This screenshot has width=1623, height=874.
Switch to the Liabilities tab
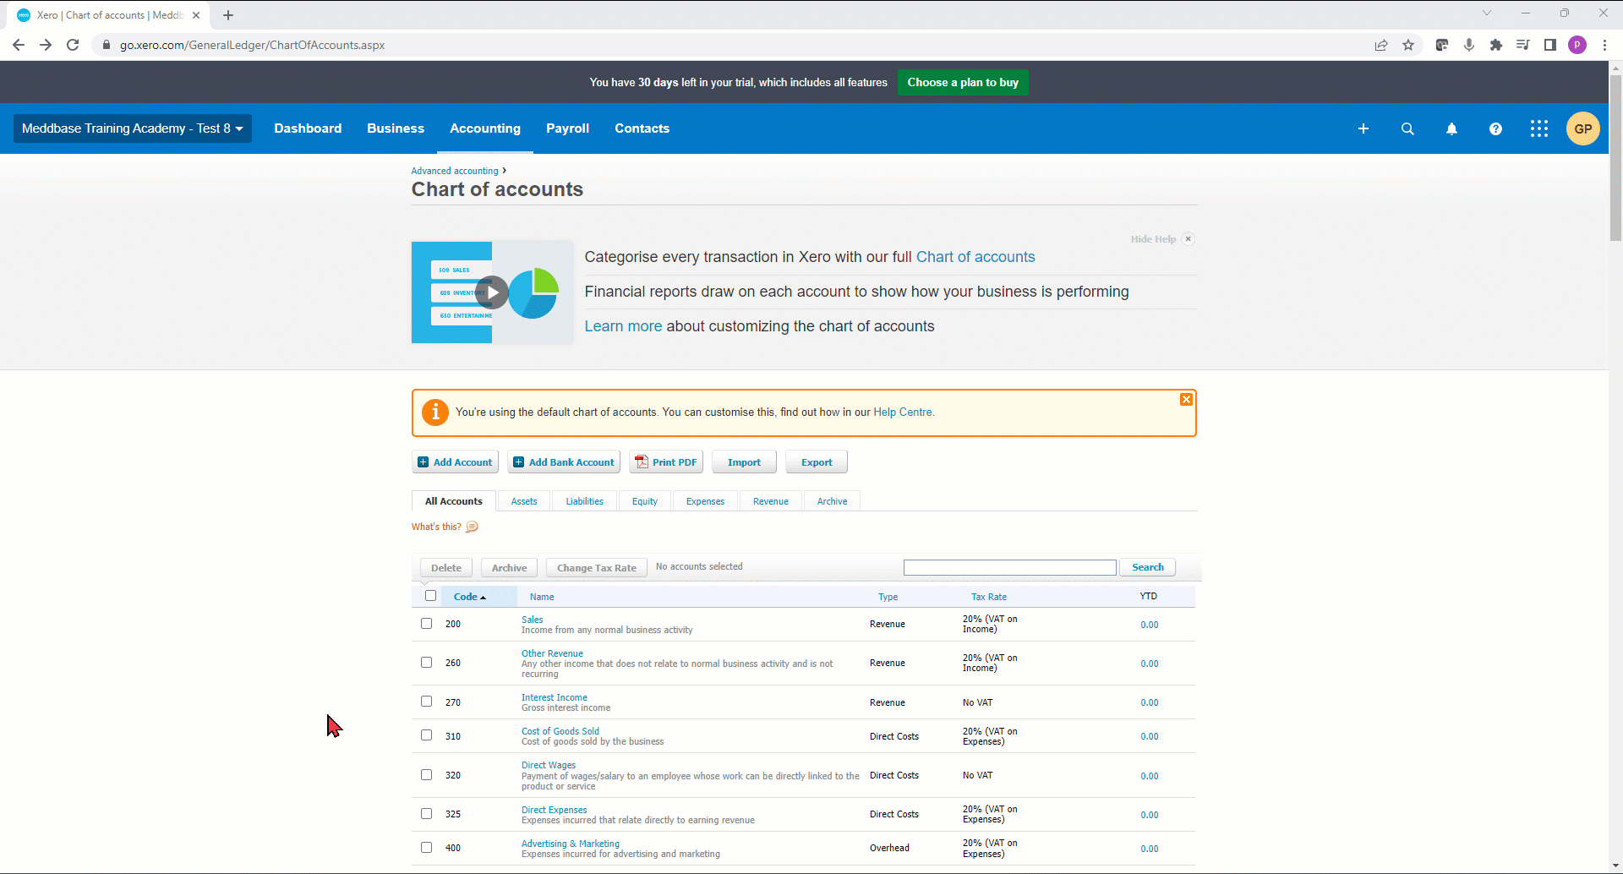pos(584,501)
